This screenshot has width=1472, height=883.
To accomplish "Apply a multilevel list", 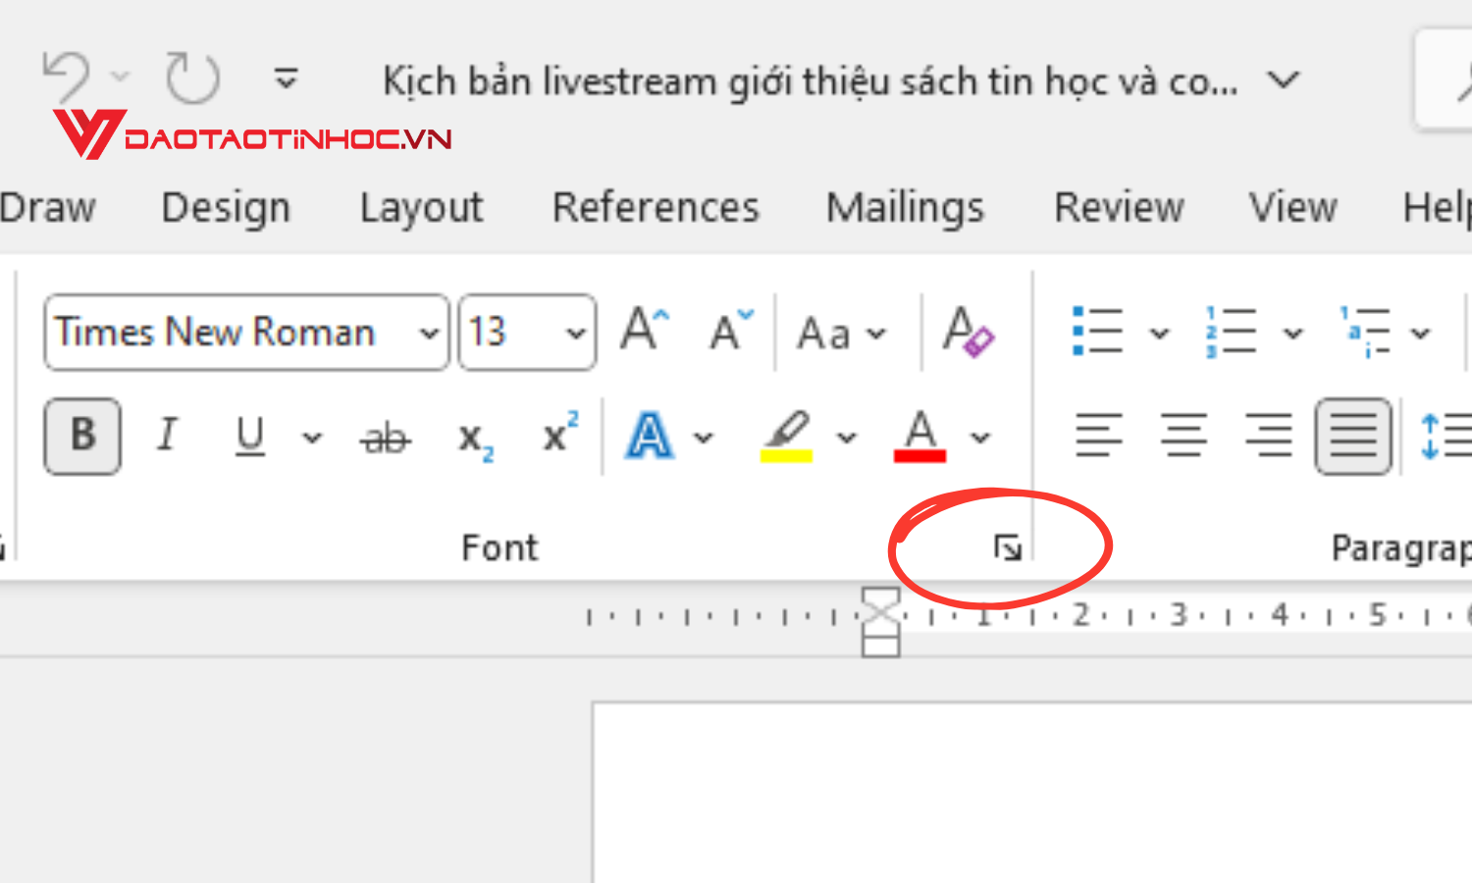I will tap(1365, 331).
